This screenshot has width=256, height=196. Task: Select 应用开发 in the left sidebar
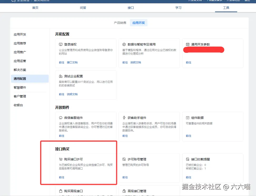point(20,34)
